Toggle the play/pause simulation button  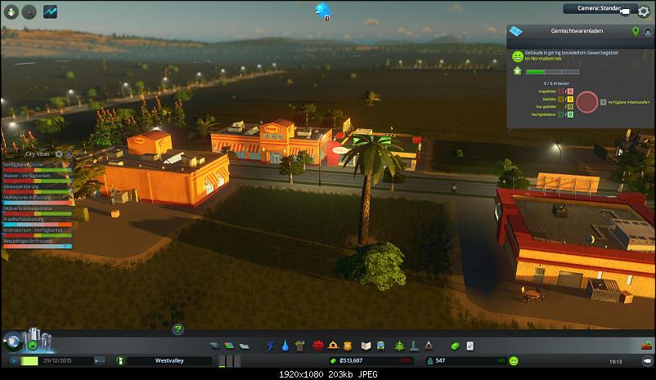(x=14, y=360)
